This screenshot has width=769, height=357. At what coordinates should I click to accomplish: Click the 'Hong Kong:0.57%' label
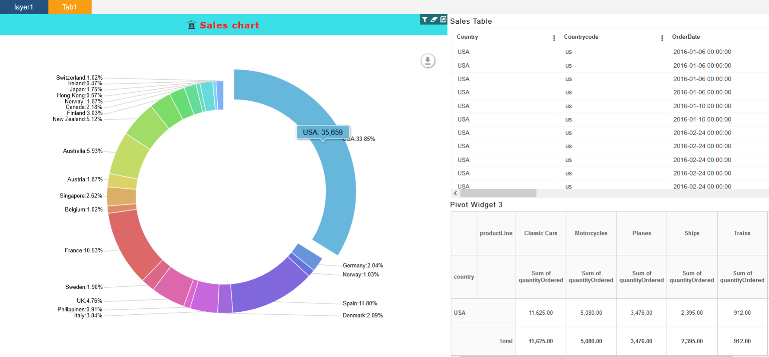(x=79, y=96)
